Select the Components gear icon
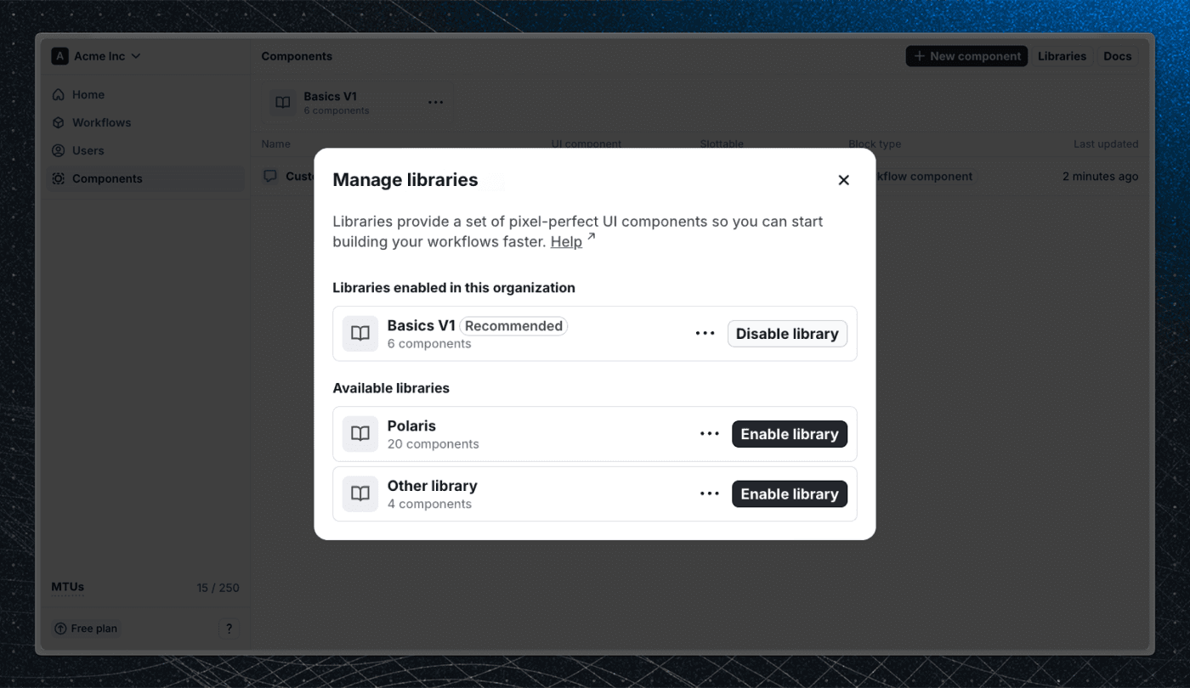The width and height of the screenshot is (1190, 688). coord(59,178)
